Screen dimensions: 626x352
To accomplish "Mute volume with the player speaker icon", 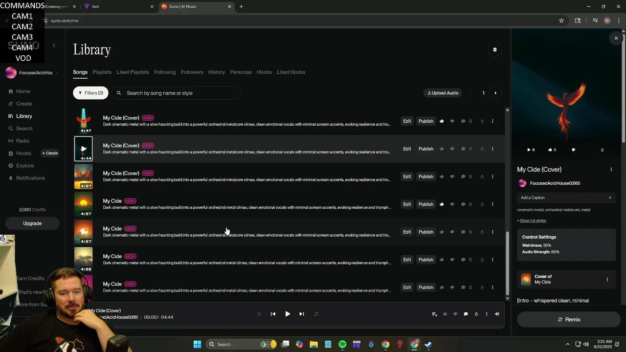I will (x=497, y=314).
